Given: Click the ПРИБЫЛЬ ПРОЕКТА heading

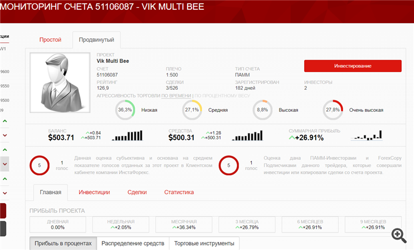Looking at the screenshot, I should tap(57, 211).
